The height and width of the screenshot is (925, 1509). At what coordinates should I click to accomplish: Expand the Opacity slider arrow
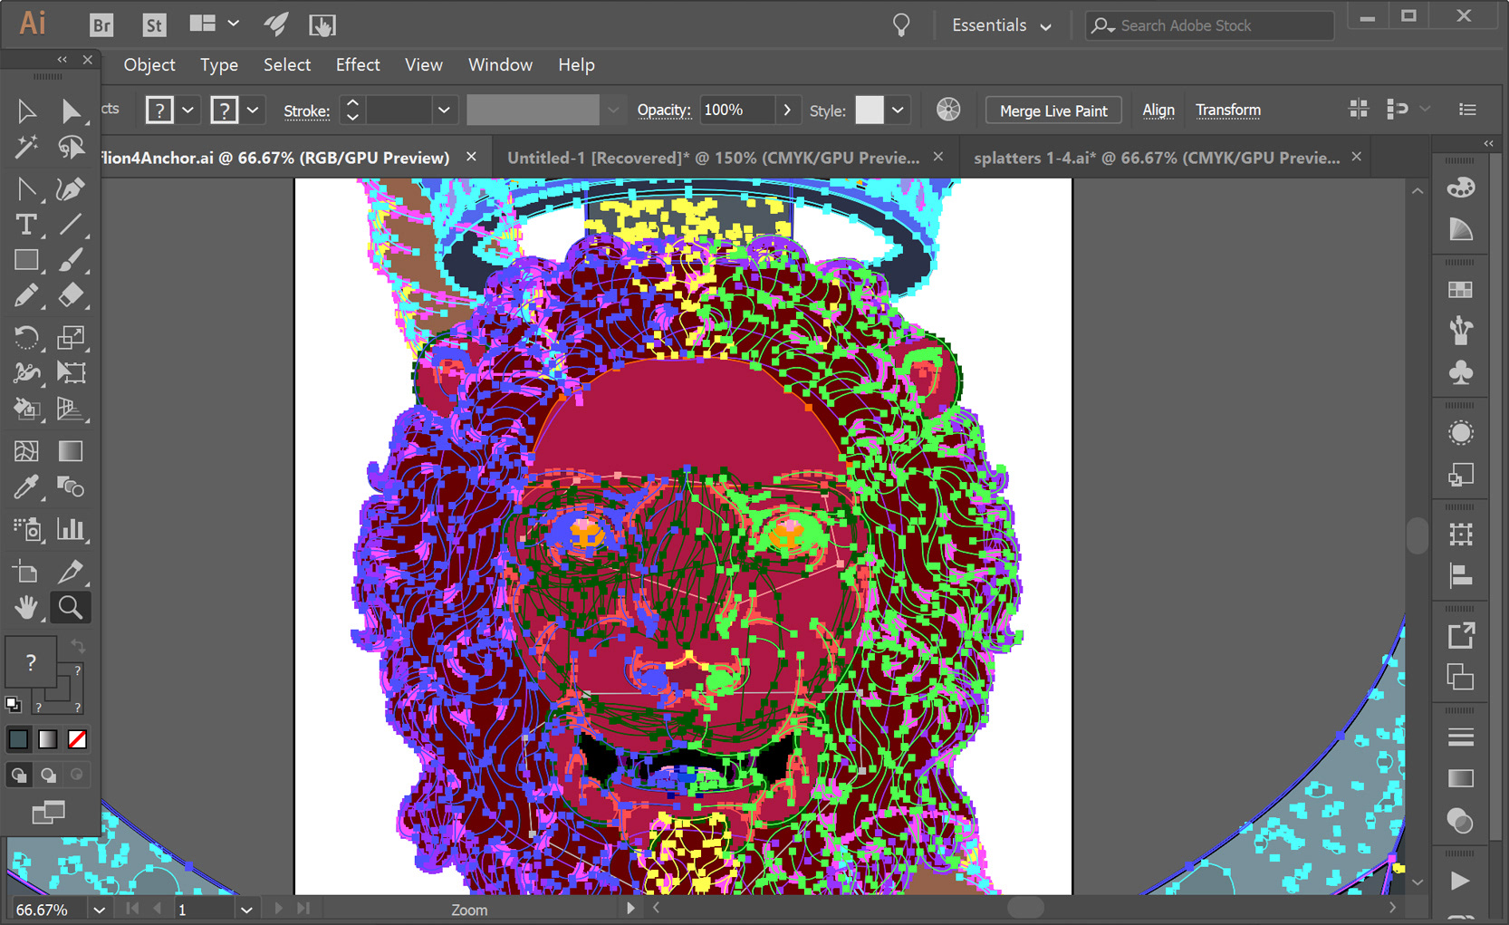pyautogui.click(x=787, y=110)
